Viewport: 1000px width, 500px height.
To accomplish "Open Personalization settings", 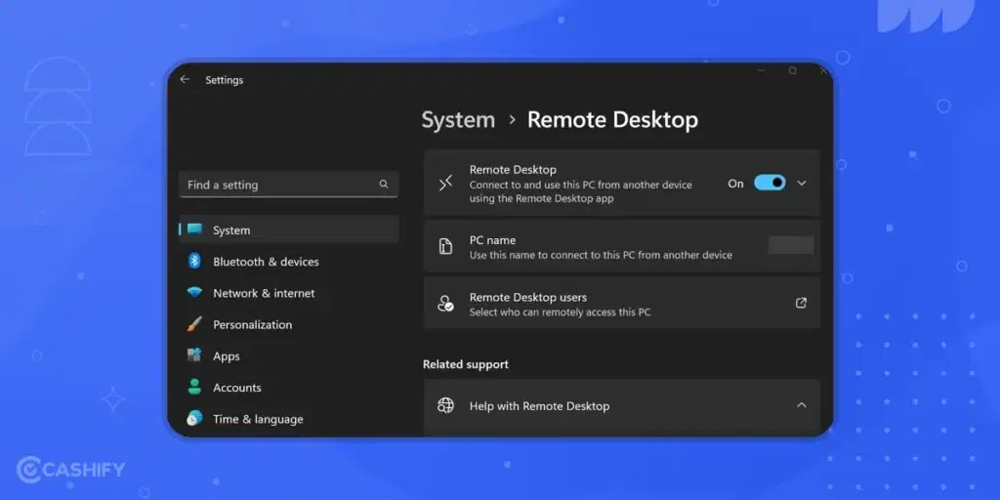I will (289, 324).
